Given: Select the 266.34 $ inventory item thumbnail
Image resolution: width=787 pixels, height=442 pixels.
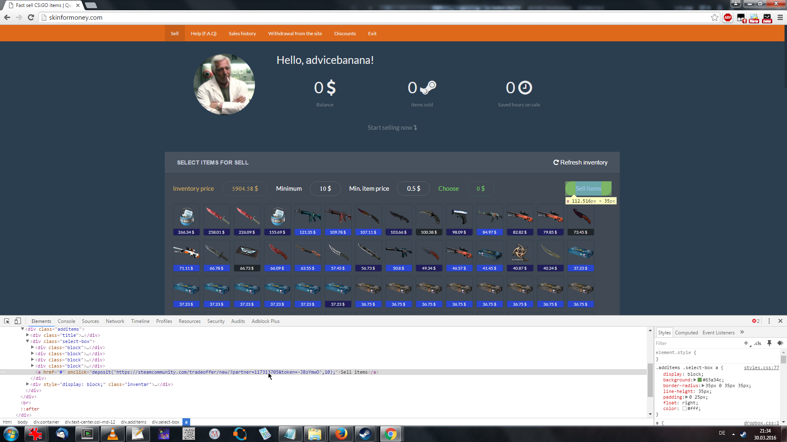Looking at the screenshot, I should tap(187, 217).
